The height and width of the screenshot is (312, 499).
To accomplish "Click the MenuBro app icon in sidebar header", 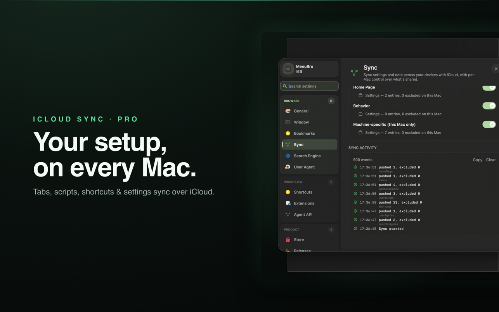I will [288, 69].
